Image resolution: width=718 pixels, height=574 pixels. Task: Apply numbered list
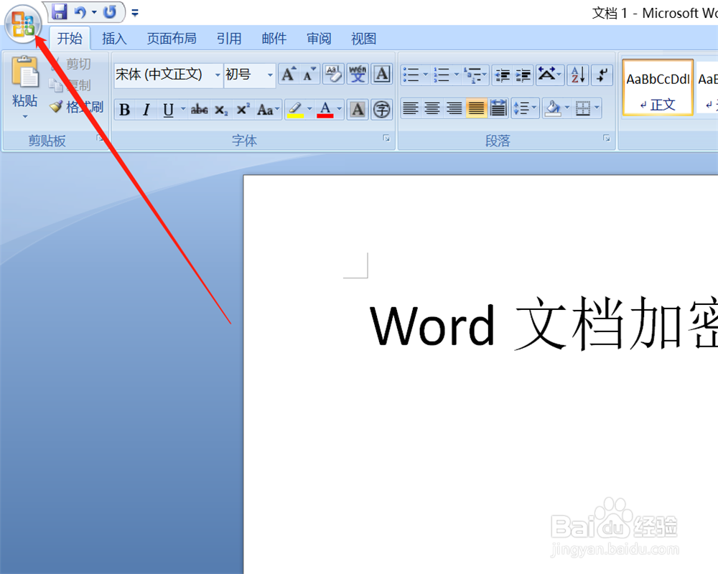point(442,75)
